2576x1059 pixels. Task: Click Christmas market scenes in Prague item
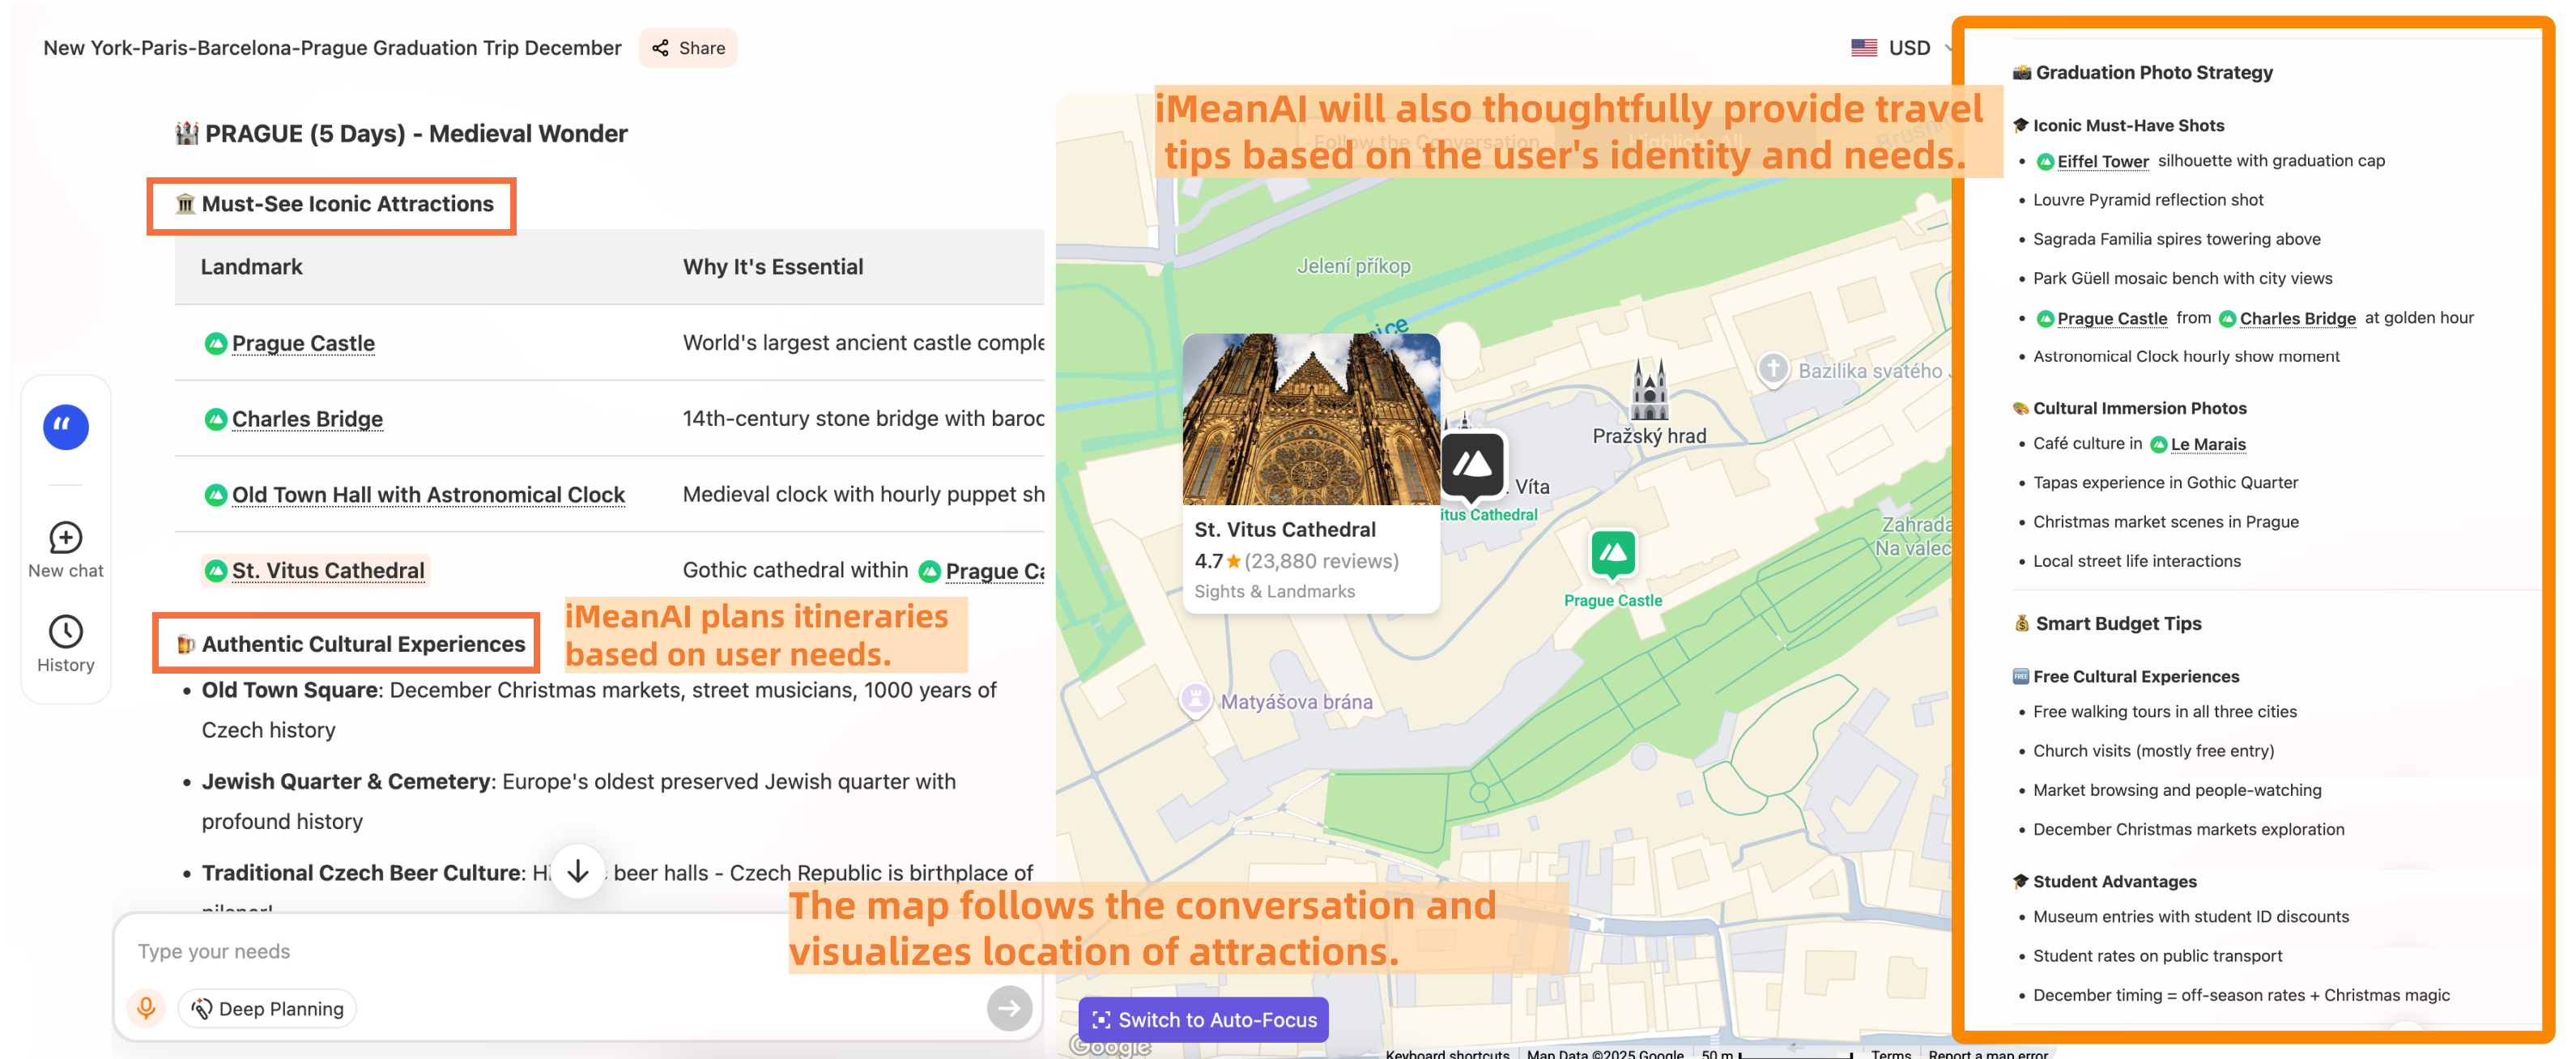pyautogui.click(x=2166, y=522)
